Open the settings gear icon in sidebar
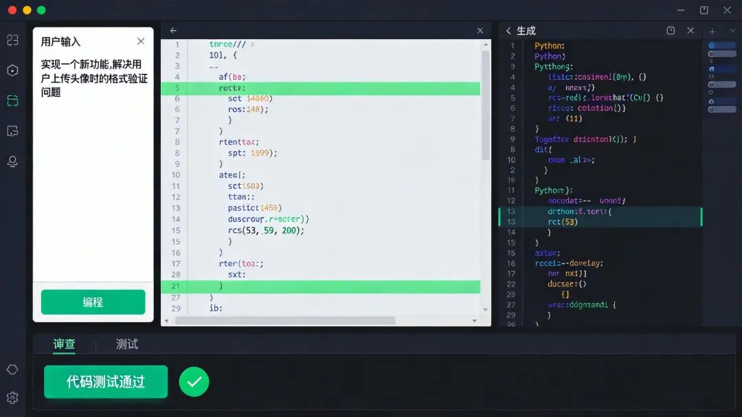Image resolution: width=742 pixels, height=417 pixels. [x=12, y=398]
